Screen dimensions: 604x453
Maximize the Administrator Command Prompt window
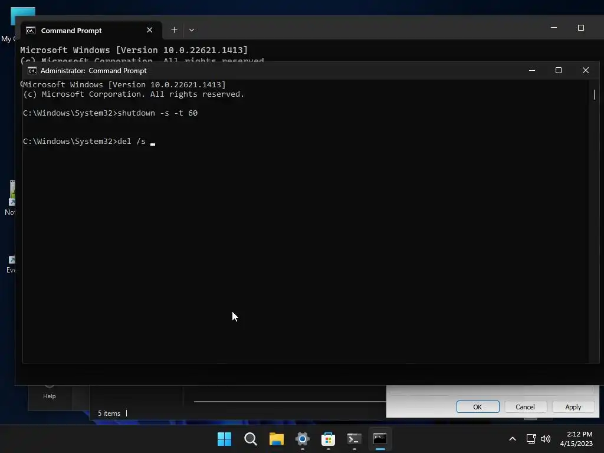click(x=559, y=70)
